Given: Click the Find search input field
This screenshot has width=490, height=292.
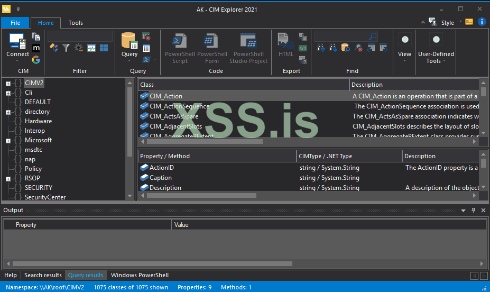Looking at the screenshot, I should click(x=341, y=36).
